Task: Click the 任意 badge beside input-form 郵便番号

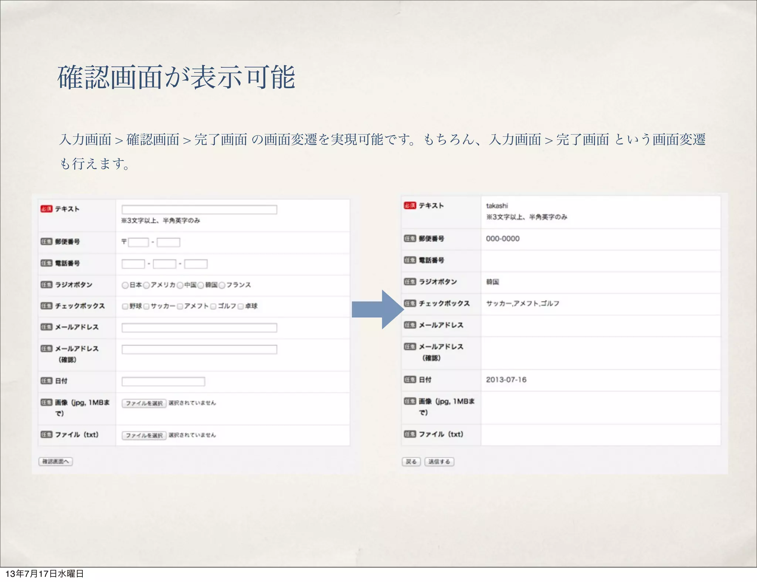Action: [x=46, y=242]
